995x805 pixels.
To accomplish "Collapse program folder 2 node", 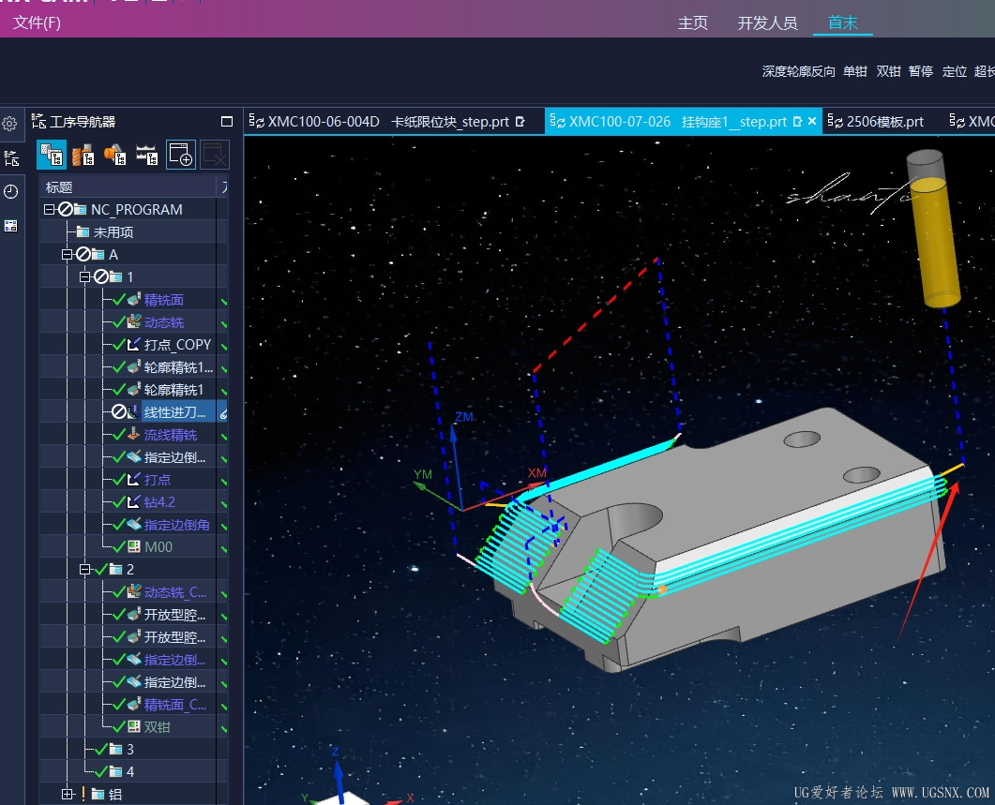I will 84,570.
